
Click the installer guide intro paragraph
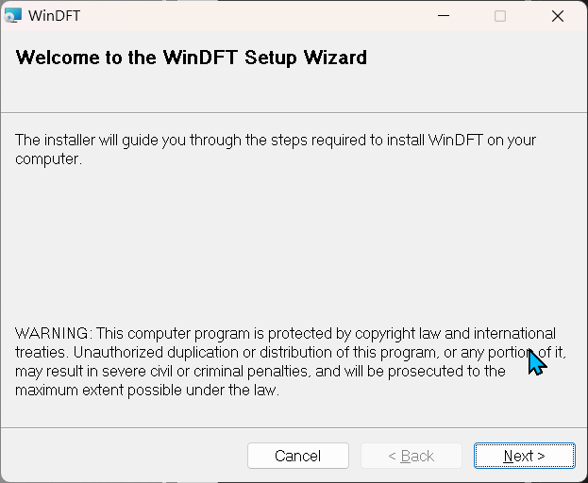[276, 149]
